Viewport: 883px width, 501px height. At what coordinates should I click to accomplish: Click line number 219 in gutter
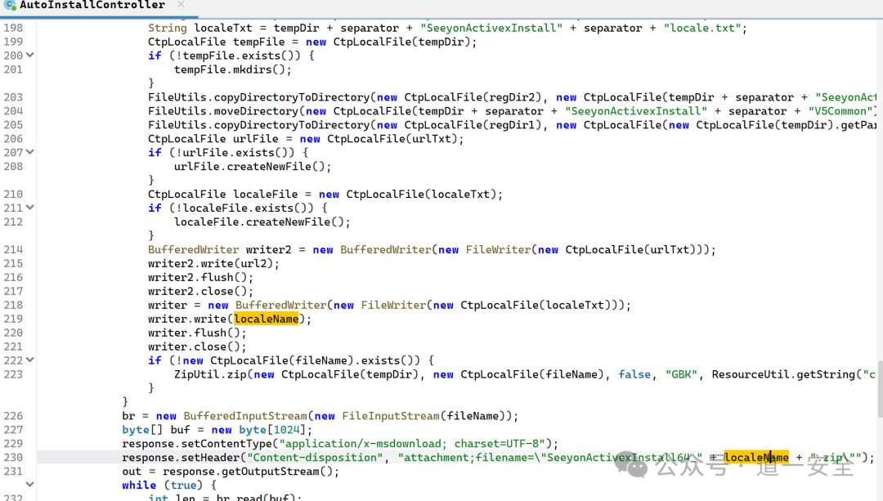pyautogui.click(x=14, y=319)
